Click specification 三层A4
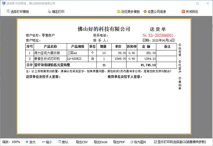The height and width of the screenshot is (146, 213). tap(72, 53)
